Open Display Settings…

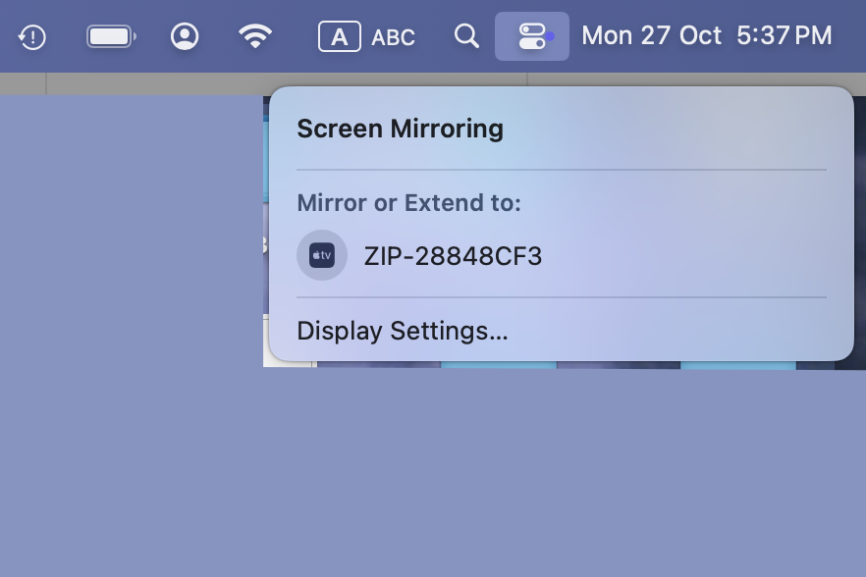pyautogui.click(x=403, y=331)
